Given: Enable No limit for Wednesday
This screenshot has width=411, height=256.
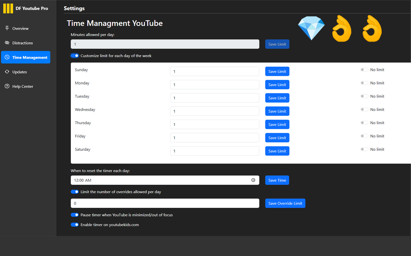Looking at the screenshot, I should pyautogui.click(x=364, y=109).
